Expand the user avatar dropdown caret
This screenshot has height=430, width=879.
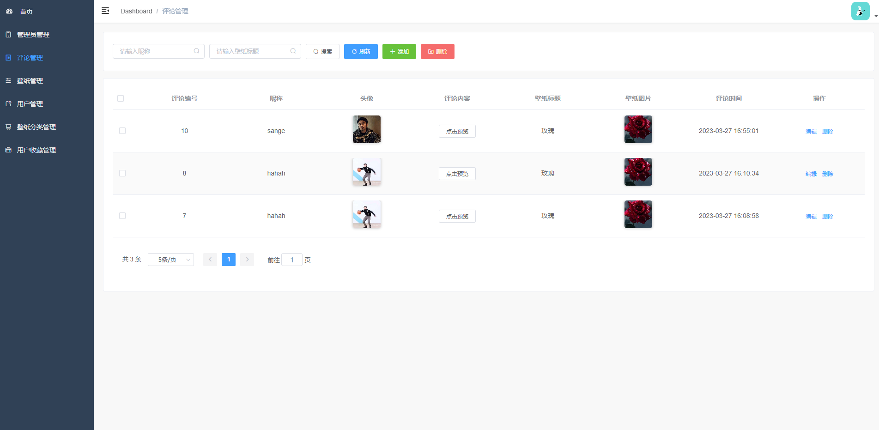(x=876, y=16)
